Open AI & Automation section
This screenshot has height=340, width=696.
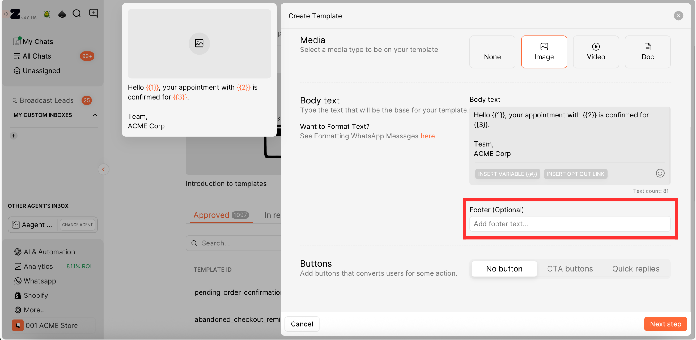point(49,252)
